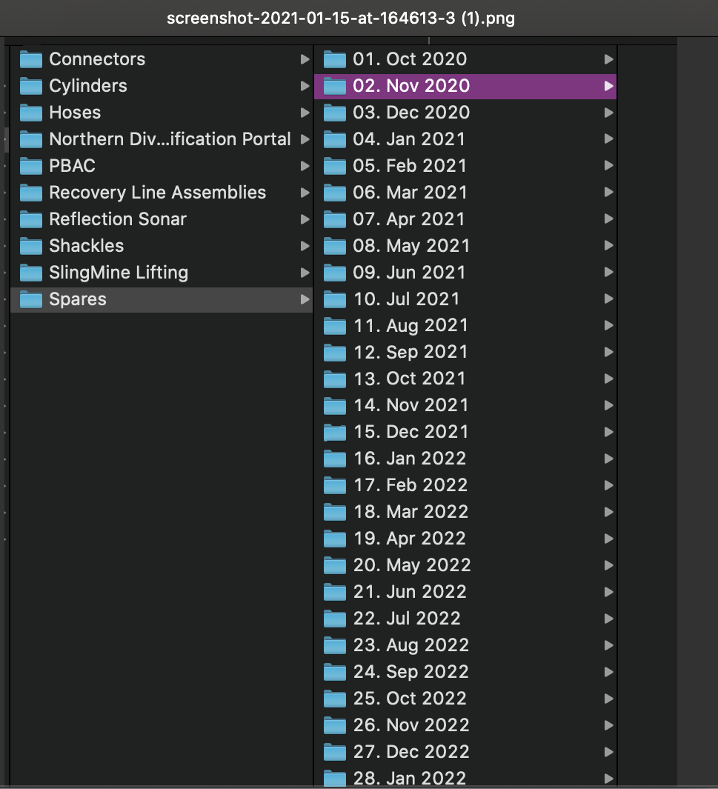Click the Hoses folder icon

(x=31, y=113)
